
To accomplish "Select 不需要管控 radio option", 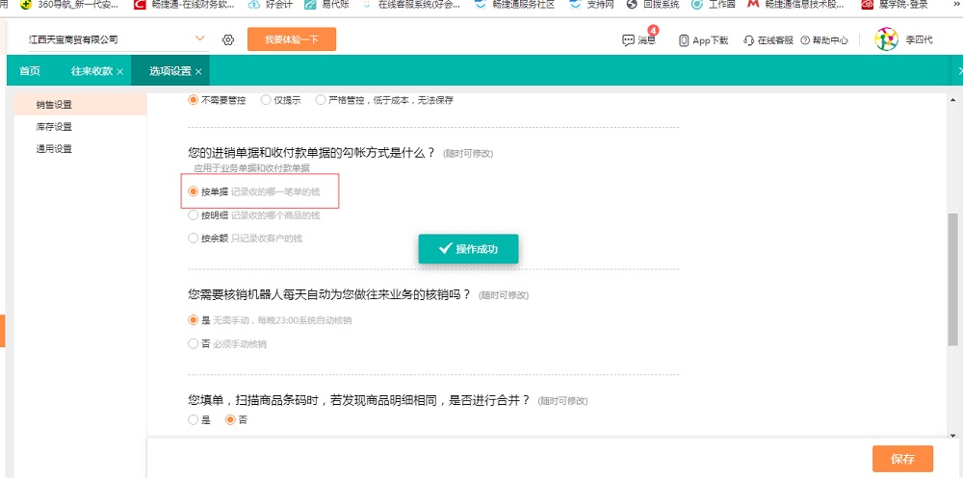I will [193, 100].
